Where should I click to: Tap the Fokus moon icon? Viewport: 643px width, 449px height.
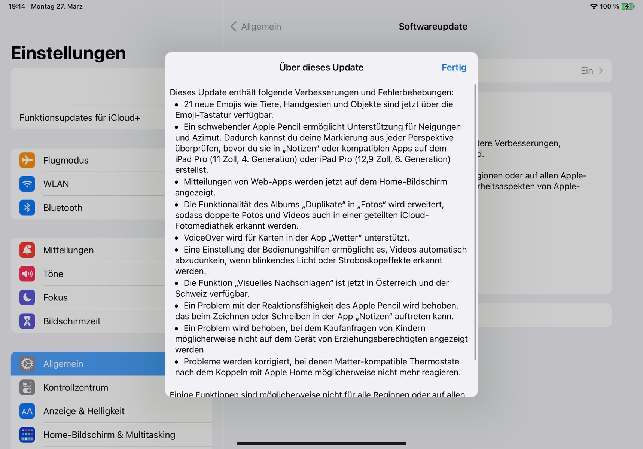[x=27, y=297]
